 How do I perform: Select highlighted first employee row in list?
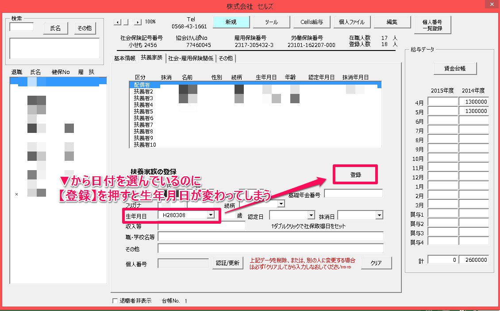[58, 82]
